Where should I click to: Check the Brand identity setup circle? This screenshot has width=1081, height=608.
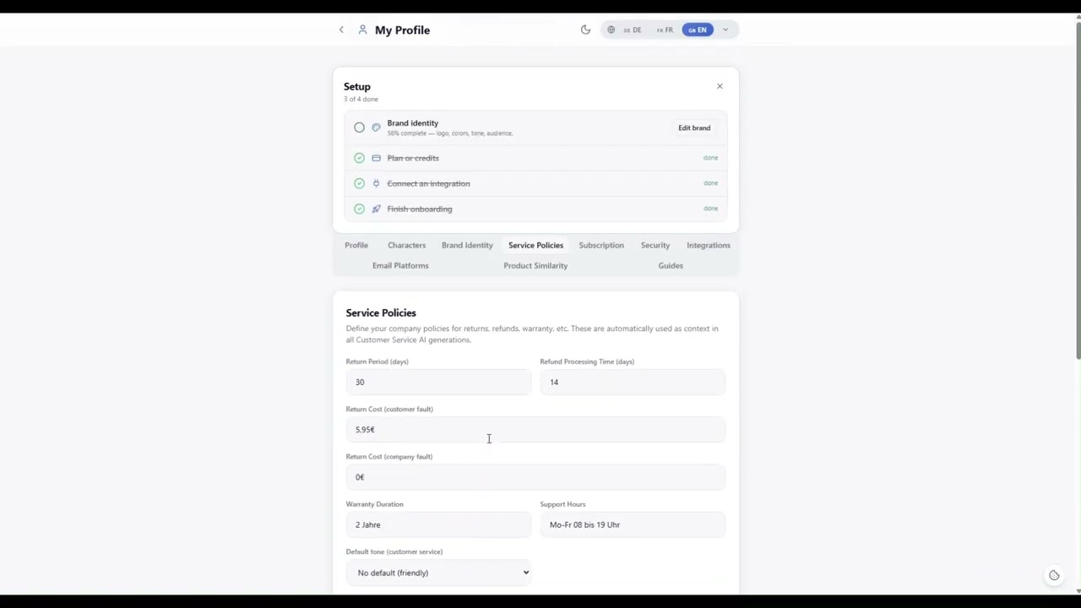pyautogui.click(x=359, y=128)
